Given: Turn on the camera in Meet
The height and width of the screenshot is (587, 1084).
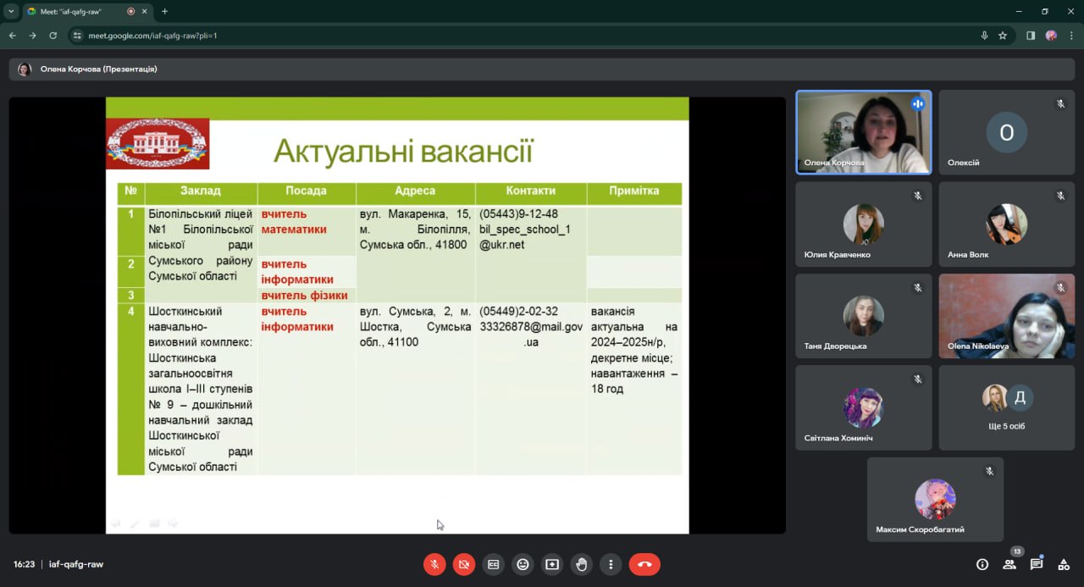Looking at the screenshot, I should (x=464, y=564).
